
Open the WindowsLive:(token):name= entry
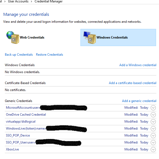click(x=80, y=128)
